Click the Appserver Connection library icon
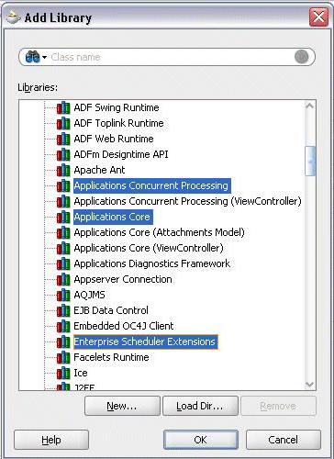 point(63,279)
